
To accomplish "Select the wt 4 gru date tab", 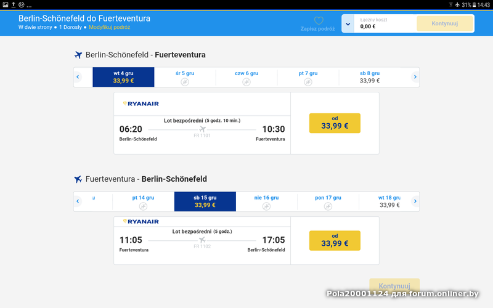I will (x=123, y=77).
